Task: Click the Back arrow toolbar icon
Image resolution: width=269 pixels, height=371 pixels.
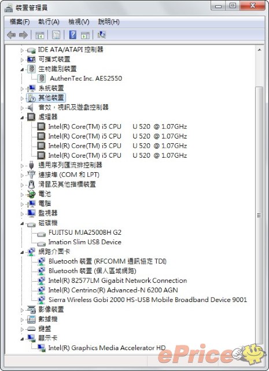Action: 11,35
